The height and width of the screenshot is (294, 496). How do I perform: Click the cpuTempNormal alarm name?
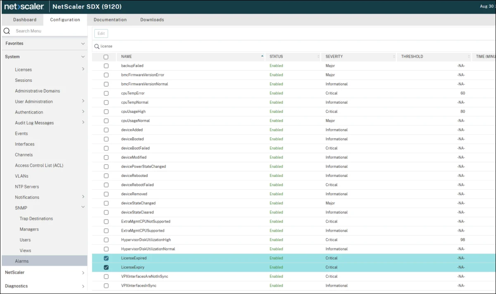tap(135, 103)
